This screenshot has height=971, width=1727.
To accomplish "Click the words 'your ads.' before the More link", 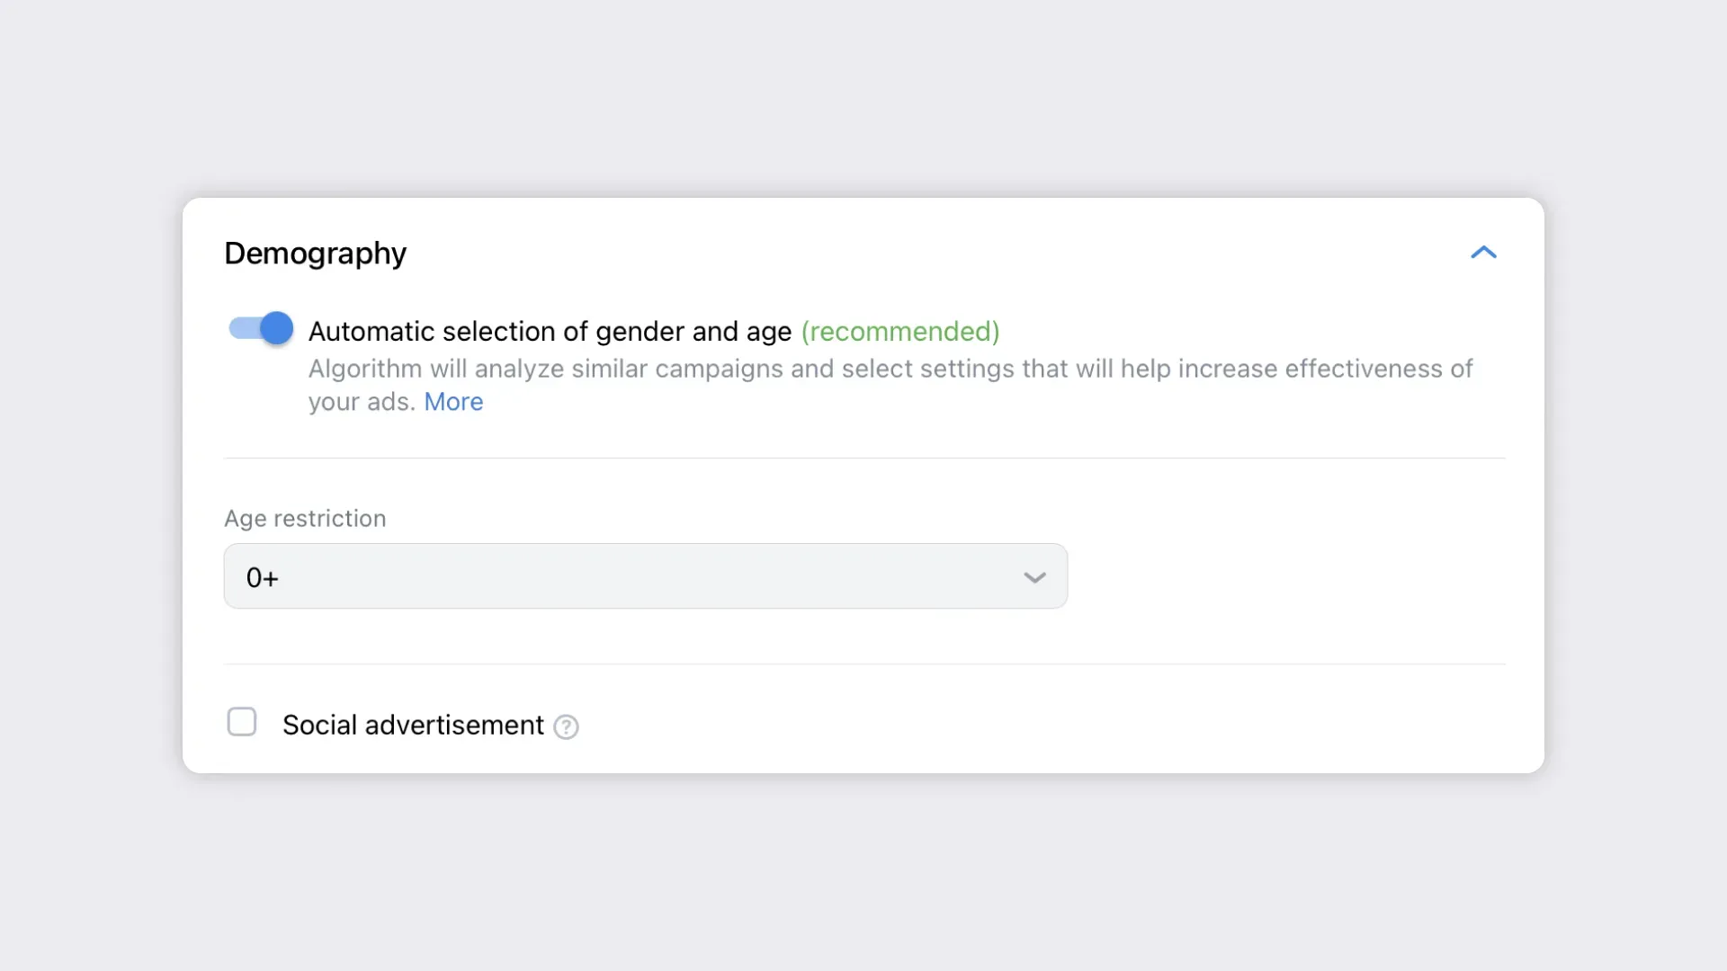I will (x=362, y=402).
